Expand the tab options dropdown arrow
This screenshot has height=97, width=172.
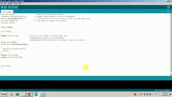(x=168, y=11)
